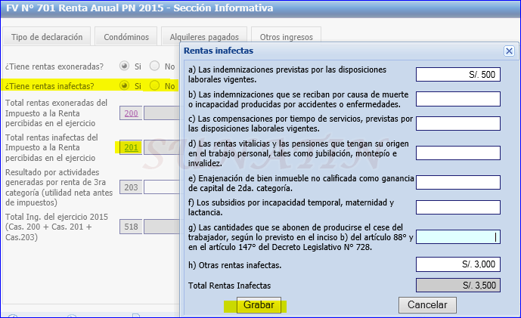
Task: Click the Grabar button
Action: (x=259, y=304)
